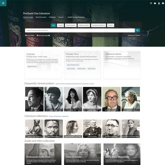
Task: Enable the Texte intégral checkbox
Action: point(26,35)
